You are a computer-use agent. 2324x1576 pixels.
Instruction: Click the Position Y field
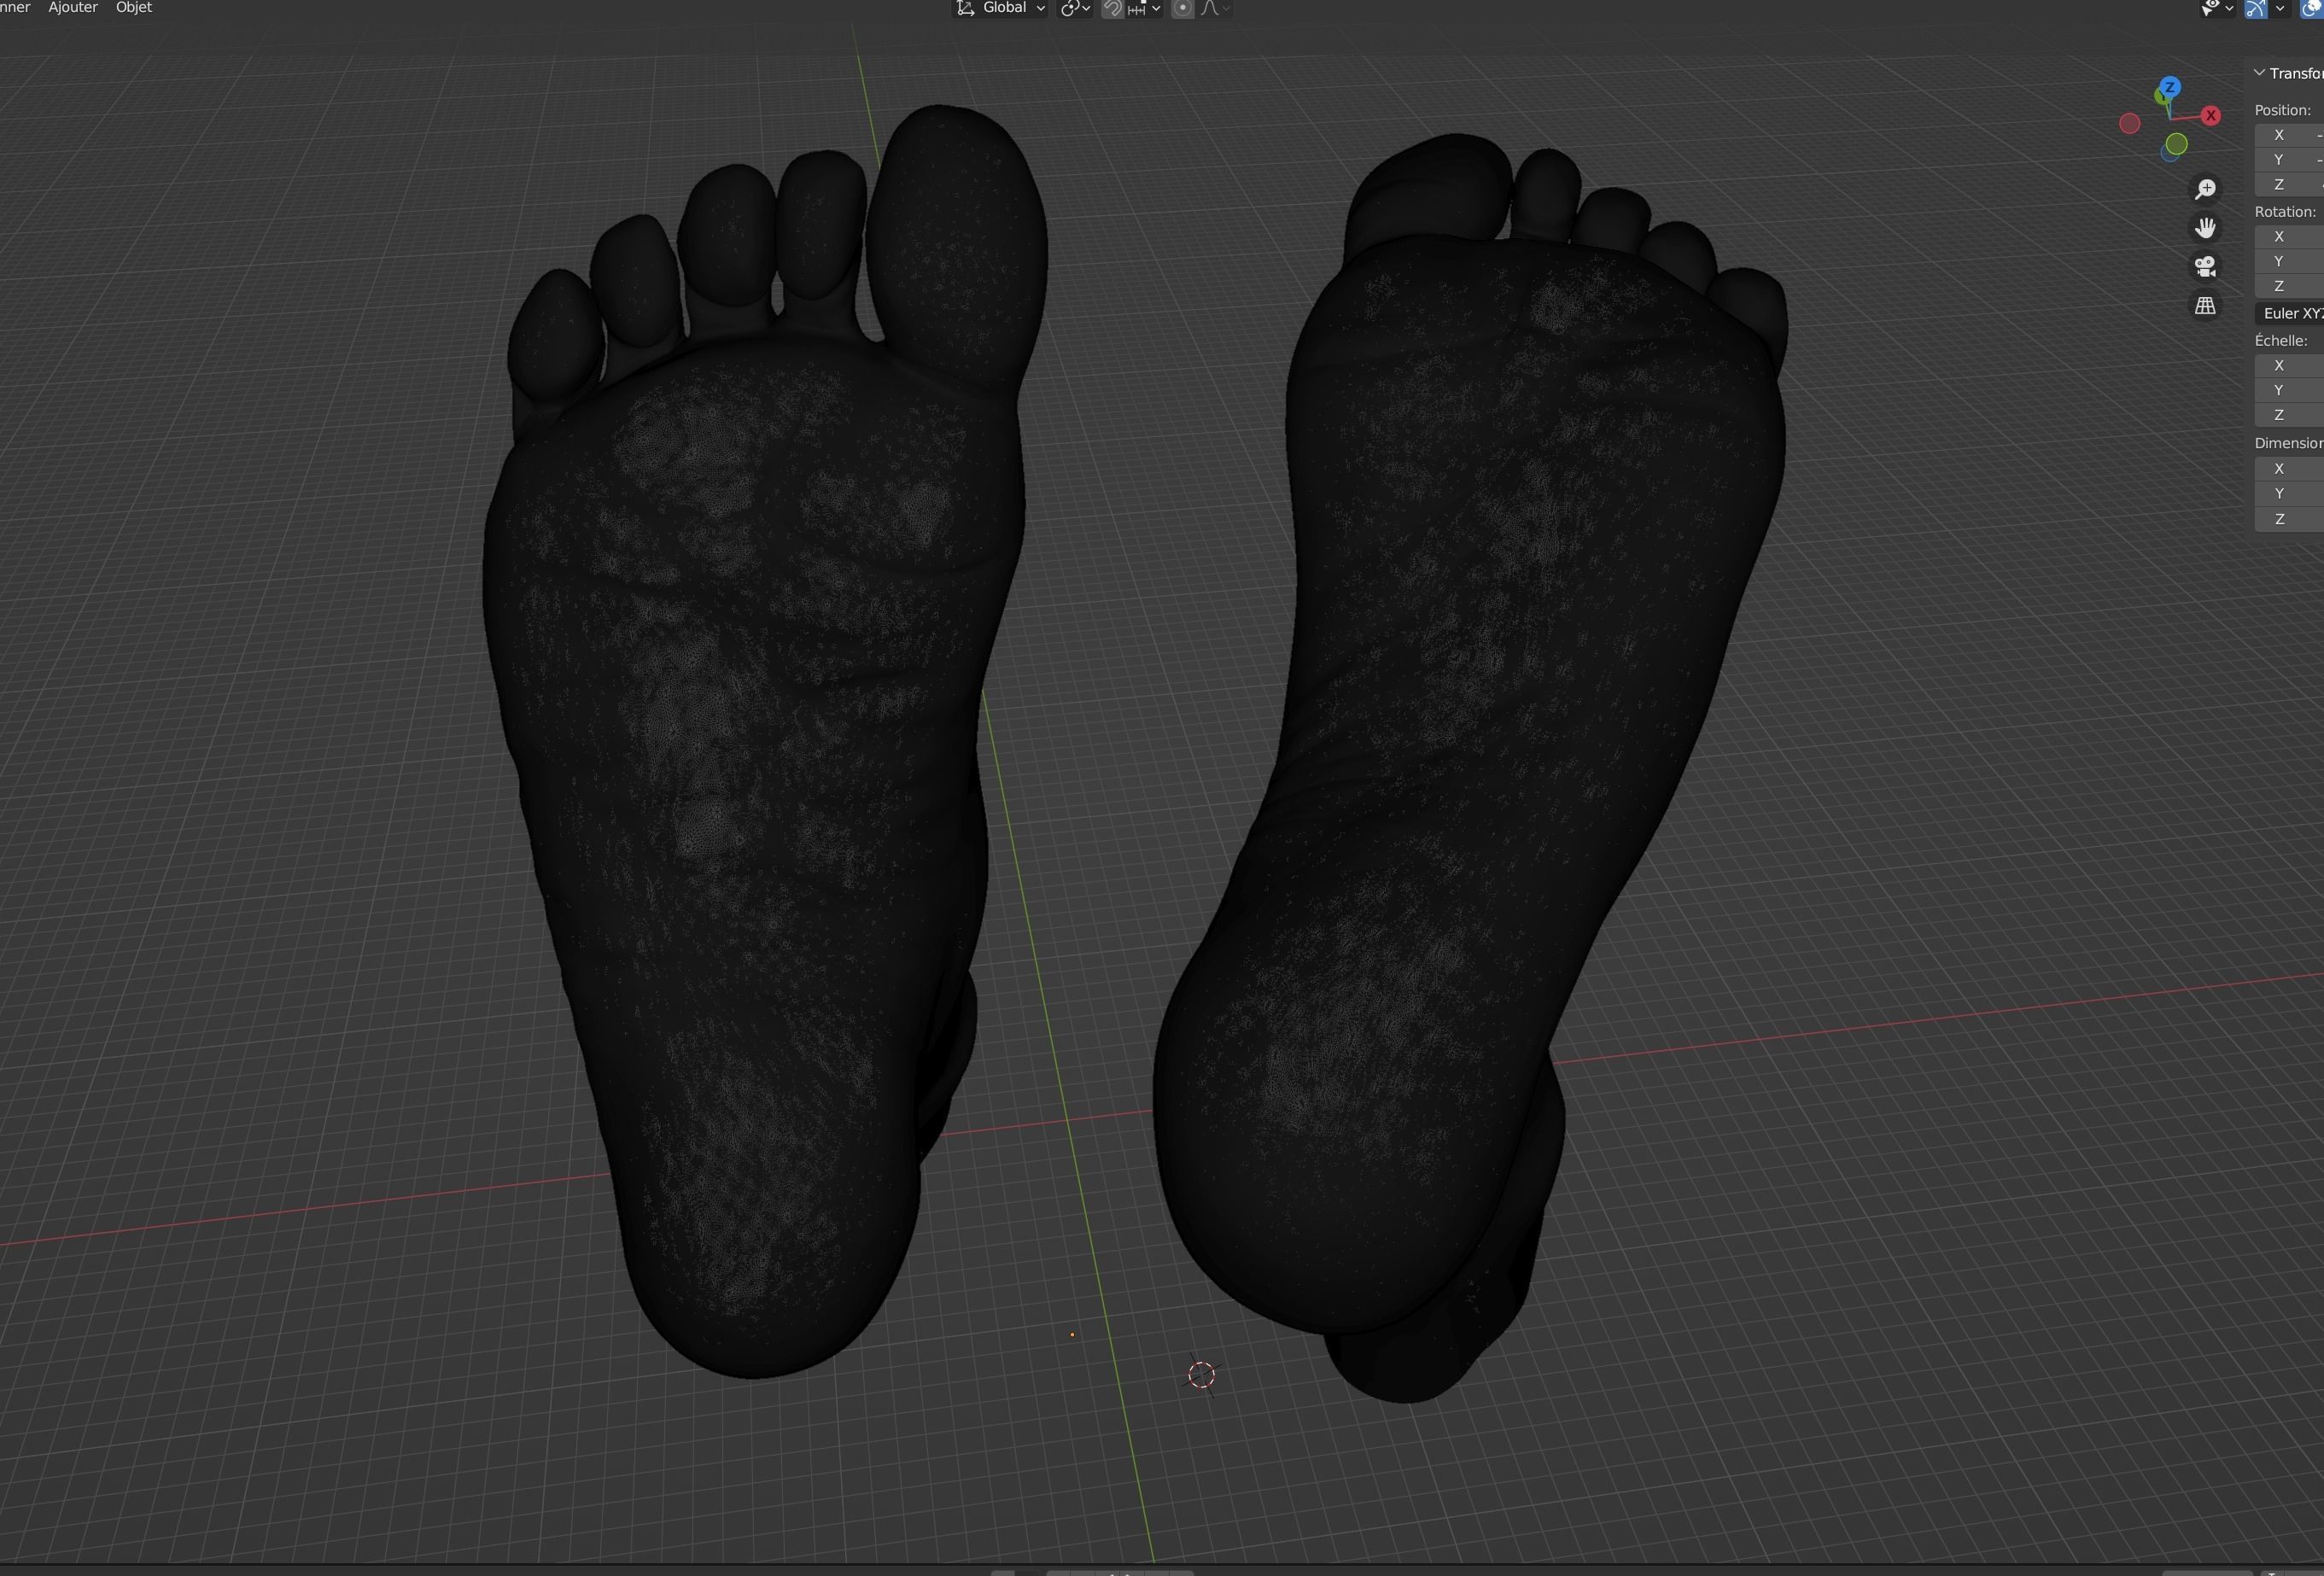(2289, 160)
